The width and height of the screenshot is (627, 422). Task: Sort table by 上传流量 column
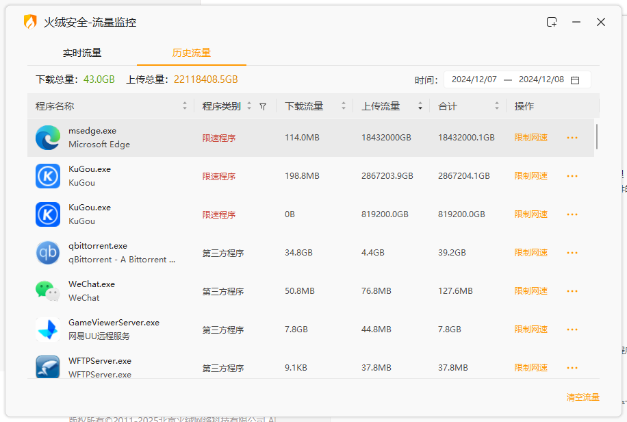(420, 107)
